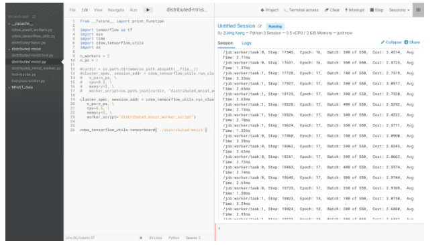Run the script with the play button
The width and height of the screenshot is (447, 245).
pyautogui.click(x=148, y=10)
